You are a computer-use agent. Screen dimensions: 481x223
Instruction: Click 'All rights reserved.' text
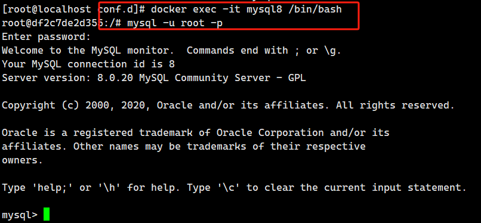pyautogui.click(x=395, y=106)
